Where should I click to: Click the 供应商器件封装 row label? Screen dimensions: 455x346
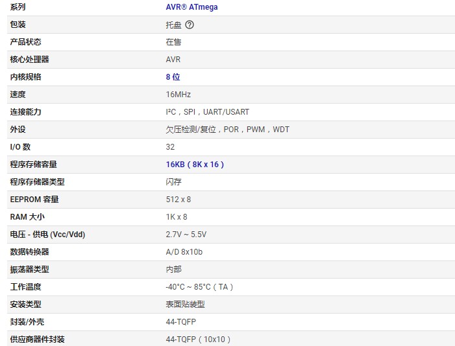point(37,340)
